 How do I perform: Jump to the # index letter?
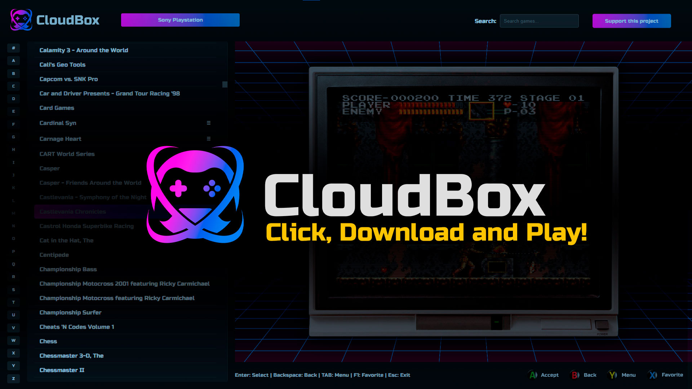(x=13, y=48)
